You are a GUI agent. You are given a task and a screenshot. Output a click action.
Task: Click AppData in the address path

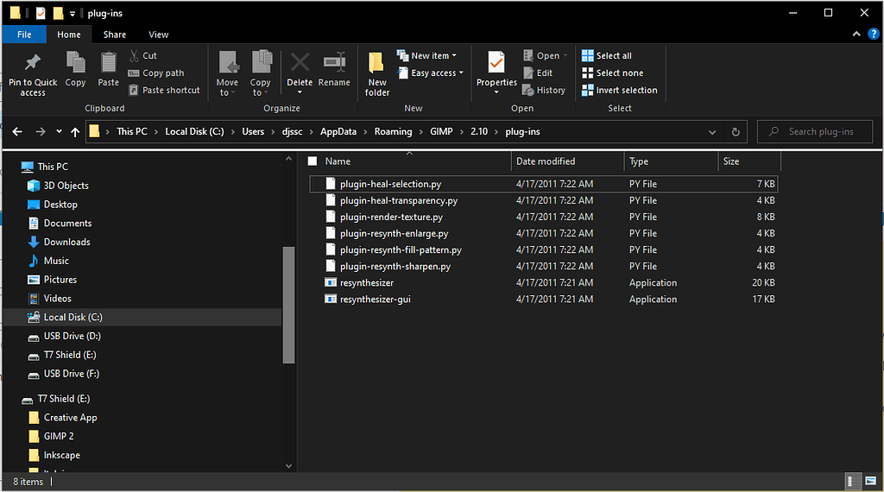(x=338, y=131)
